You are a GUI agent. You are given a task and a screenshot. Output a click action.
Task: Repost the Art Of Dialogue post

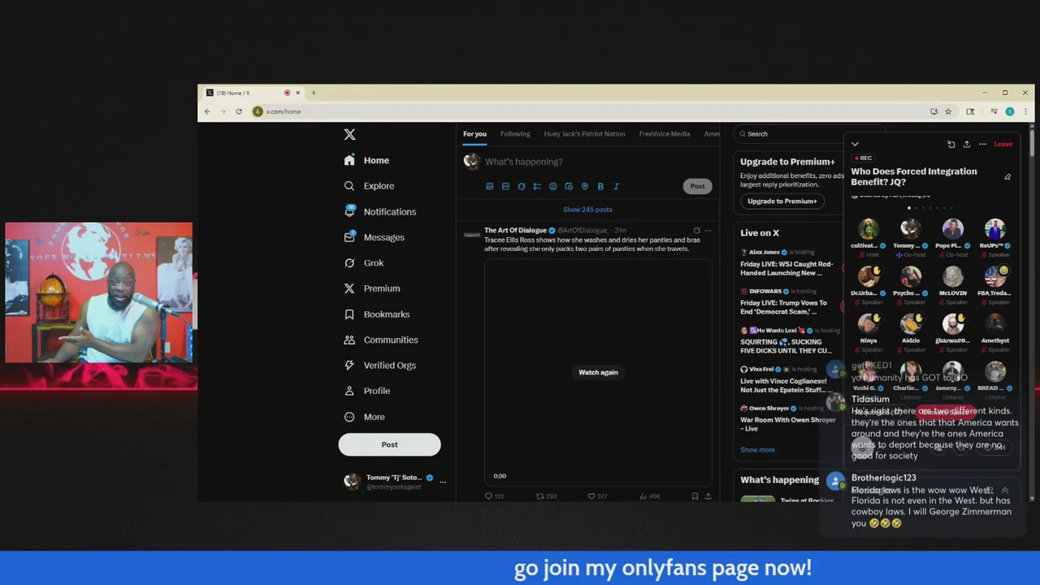(x=546, y=496)
